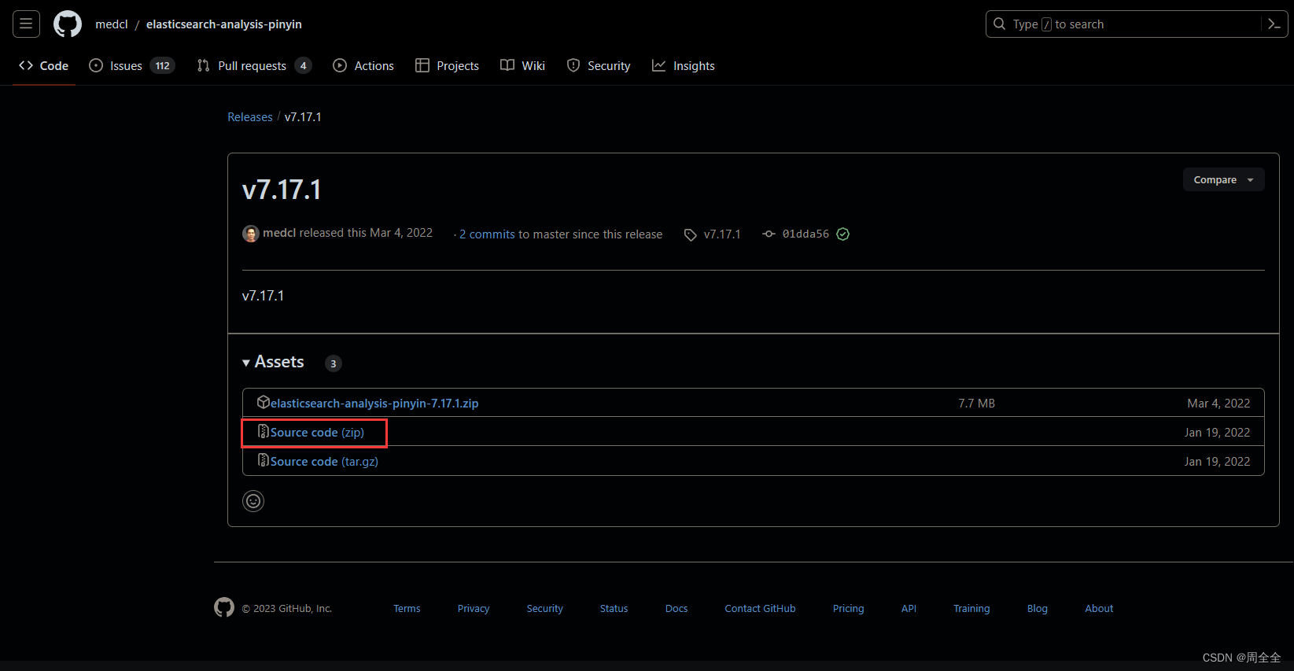This screenshot has height=671, width=1294.
Task: Click Jan 19, 2022 date in Source code (zip) row
Action: click(1217, 433)
